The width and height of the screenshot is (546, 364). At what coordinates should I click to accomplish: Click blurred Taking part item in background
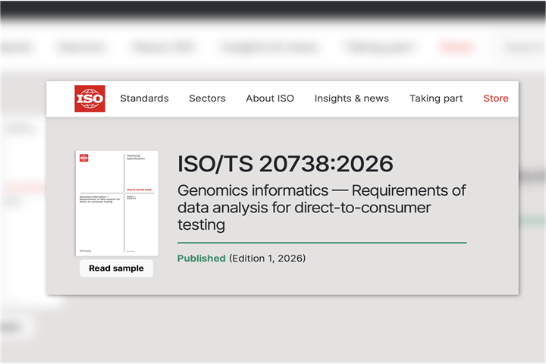click(x=372, y=47)
